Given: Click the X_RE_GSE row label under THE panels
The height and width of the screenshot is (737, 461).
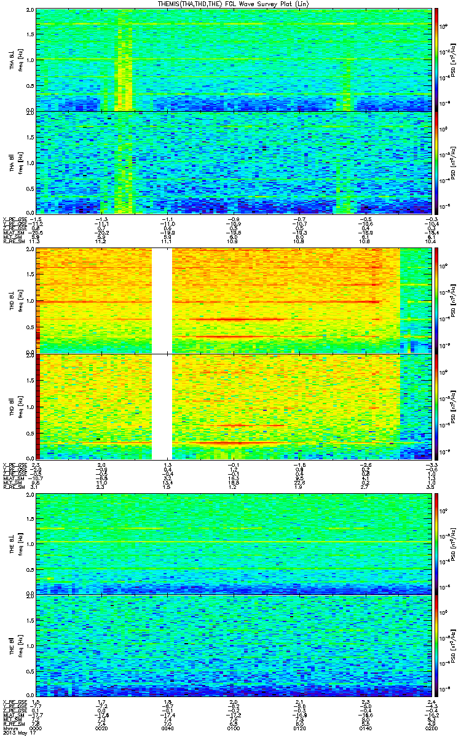Looking at the screenshot, I should [x=15, y=702].
